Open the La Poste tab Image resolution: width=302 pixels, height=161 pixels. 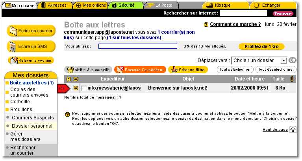161,5
